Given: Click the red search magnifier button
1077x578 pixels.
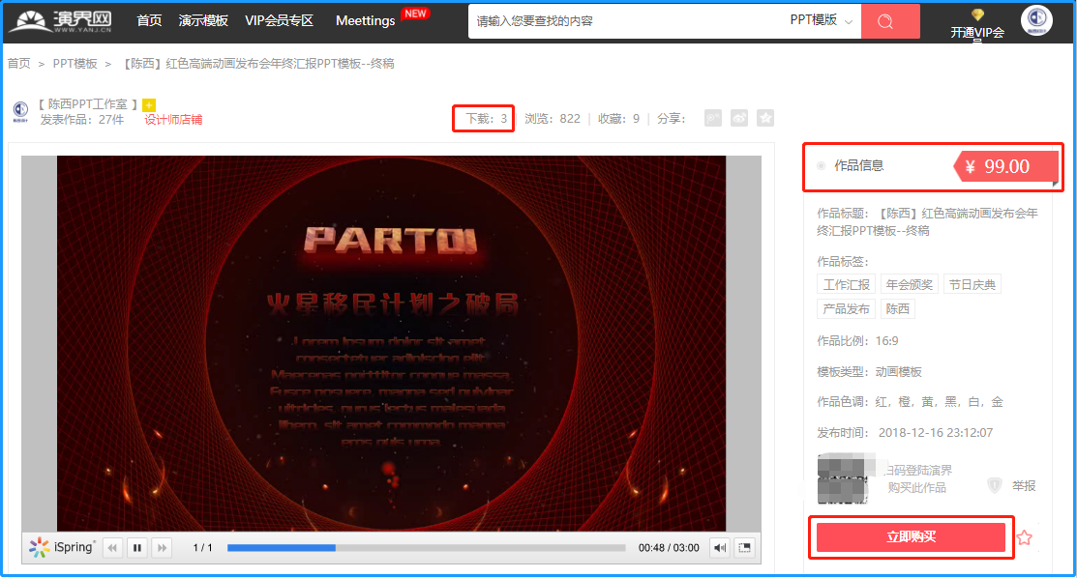Looking at the screenshot, I should click(x=890, y=21).
